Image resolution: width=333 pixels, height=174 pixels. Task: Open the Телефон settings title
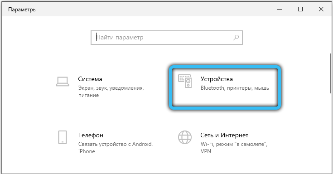click(x=91, y=135)
